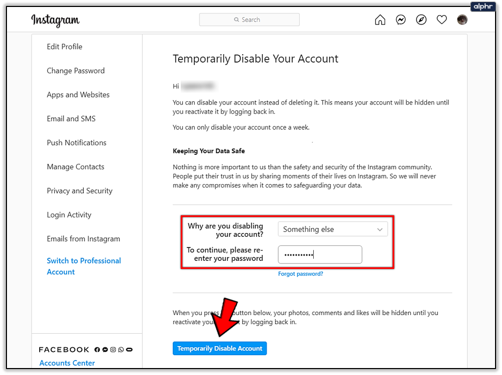Viewport: 502px width, 375px height.
Task: Click the Facebook circle icon in footer
Action: [x=97, y=350]
